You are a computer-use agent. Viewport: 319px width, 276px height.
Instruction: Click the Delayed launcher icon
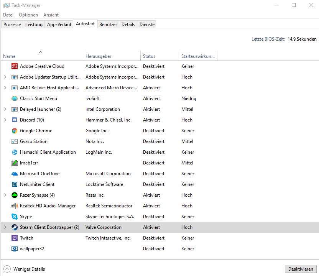click(15, 109)
